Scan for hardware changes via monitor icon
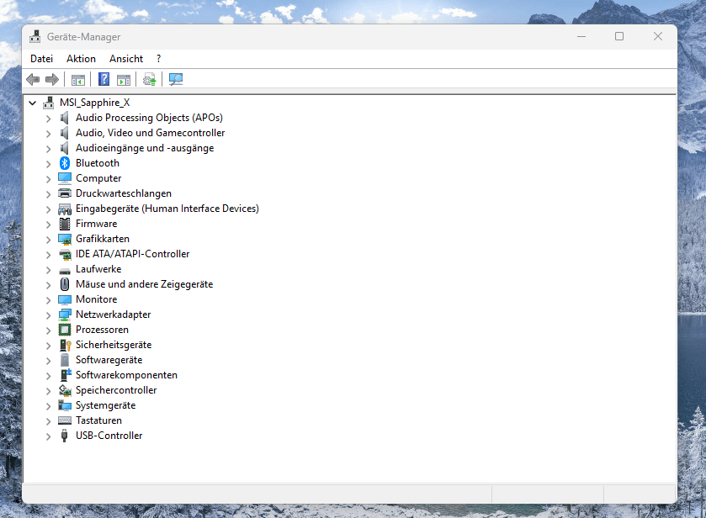Image resolution: width=706 pixels, height=518 pixels. (x=176, y=80)
